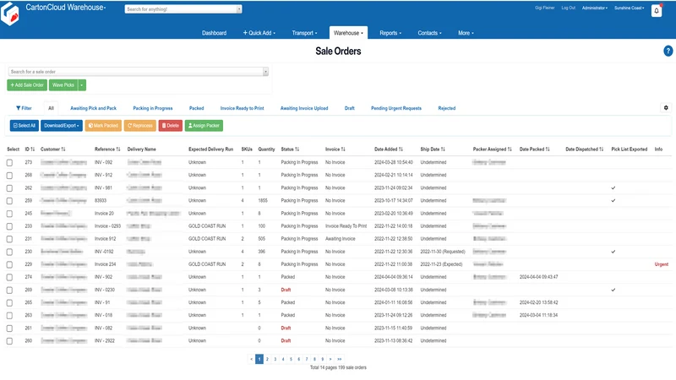Open the blue help question mark icon
Viewport: 676px width, 380px height.
pos(668,52)
